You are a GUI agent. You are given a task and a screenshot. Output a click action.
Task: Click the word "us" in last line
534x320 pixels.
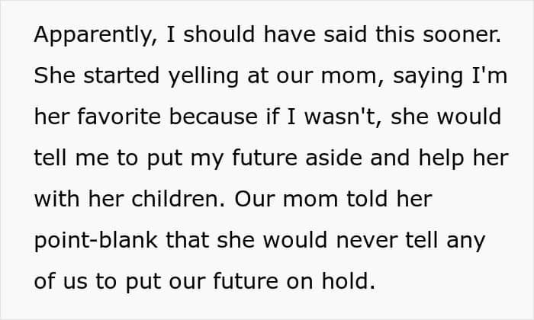click(x=76, y=283)
